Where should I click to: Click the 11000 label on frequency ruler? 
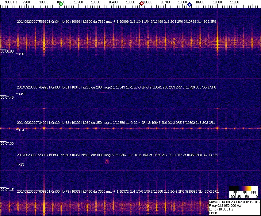217,2
